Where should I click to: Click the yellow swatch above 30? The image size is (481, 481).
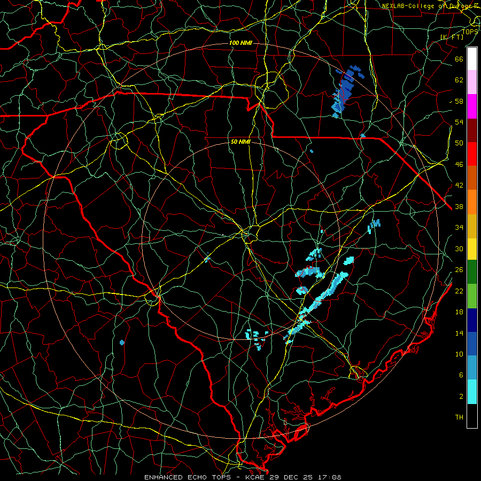pos(472,249)
